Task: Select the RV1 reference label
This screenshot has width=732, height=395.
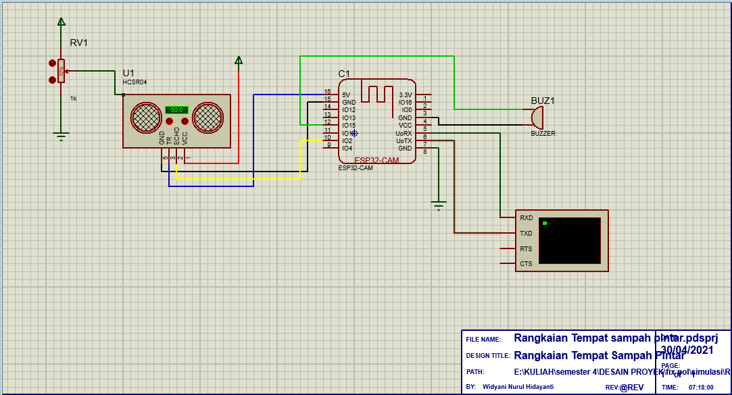Action: 79,43
